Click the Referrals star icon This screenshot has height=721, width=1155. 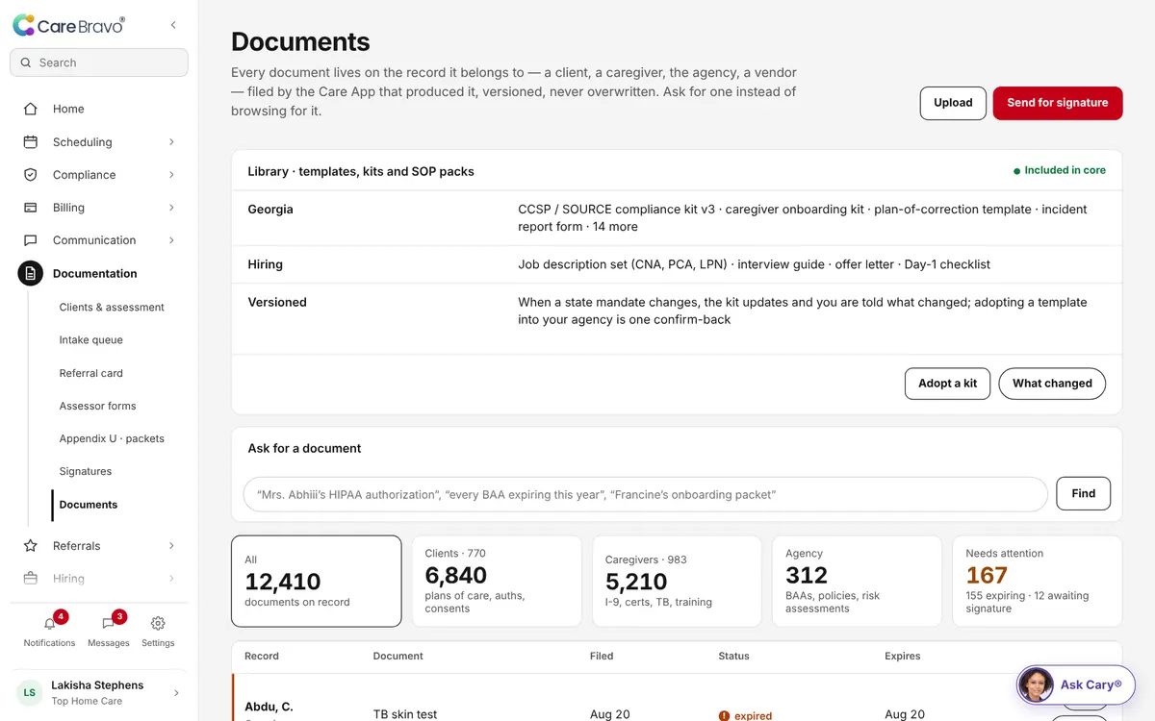pos(31,545)
